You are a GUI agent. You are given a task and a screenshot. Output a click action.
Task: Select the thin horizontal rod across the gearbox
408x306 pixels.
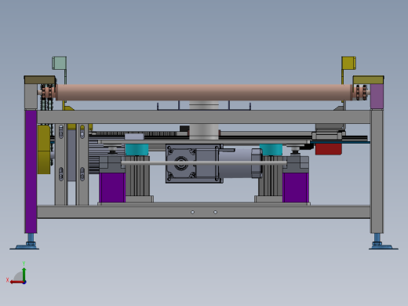(204, 163)
